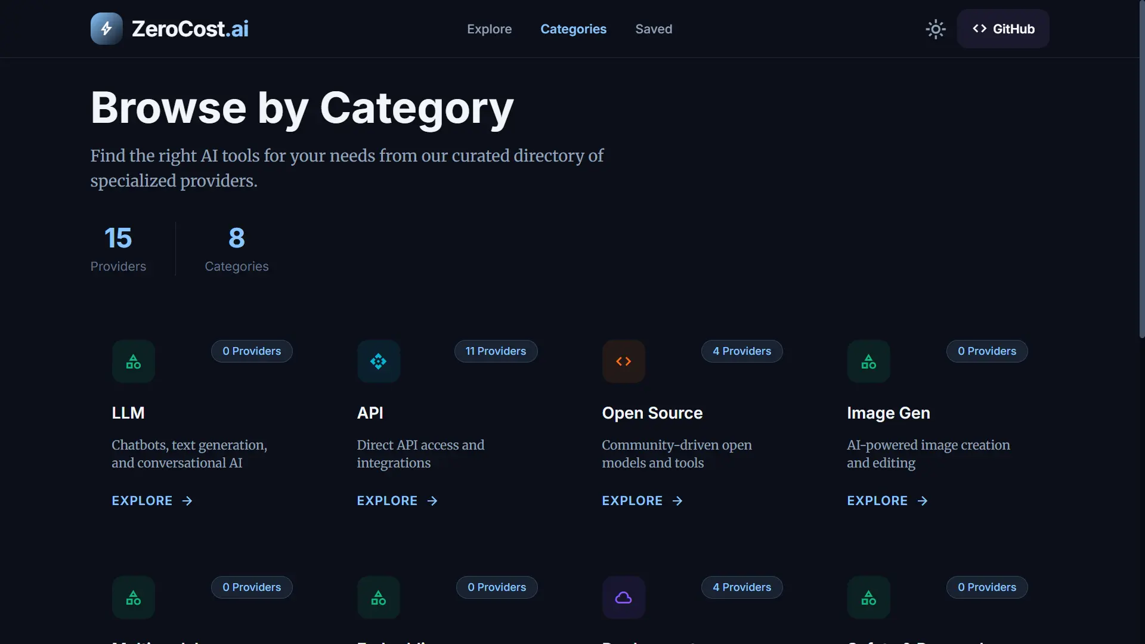The width and height of the screenshot is (1145, 644).
Task: Click the arrow next to Image Gen EXPLORE
Action: [923, 501]
